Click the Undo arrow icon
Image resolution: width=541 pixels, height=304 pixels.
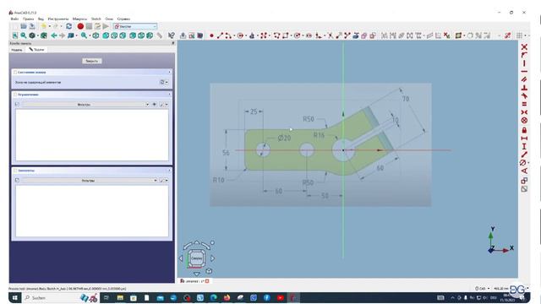click(x=44, y=26)
